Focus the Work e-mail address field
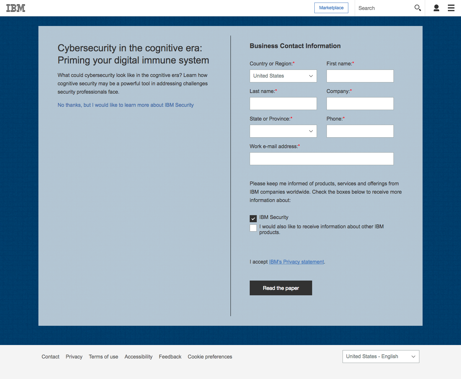461x379 pixels. coord(321,158)
